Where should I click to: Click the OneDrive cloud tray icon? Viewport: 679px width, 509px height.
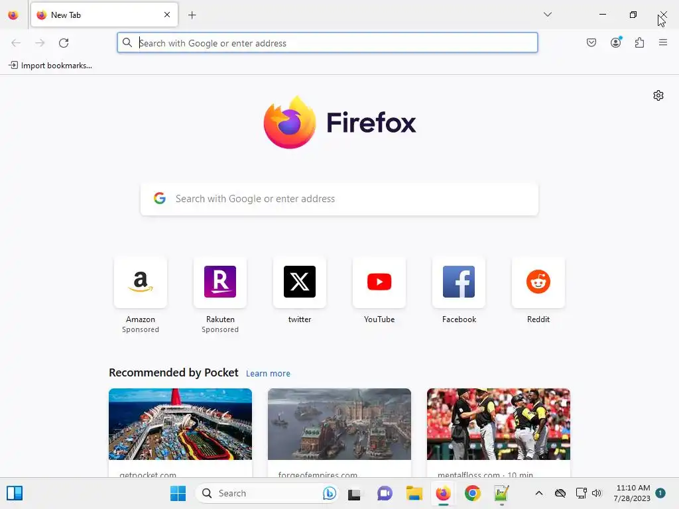(x=560, y=493)
